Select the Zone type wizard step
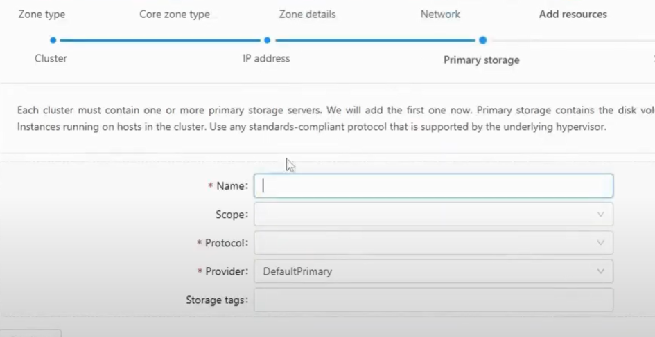 pyautogui.click(x=42, y=14)
